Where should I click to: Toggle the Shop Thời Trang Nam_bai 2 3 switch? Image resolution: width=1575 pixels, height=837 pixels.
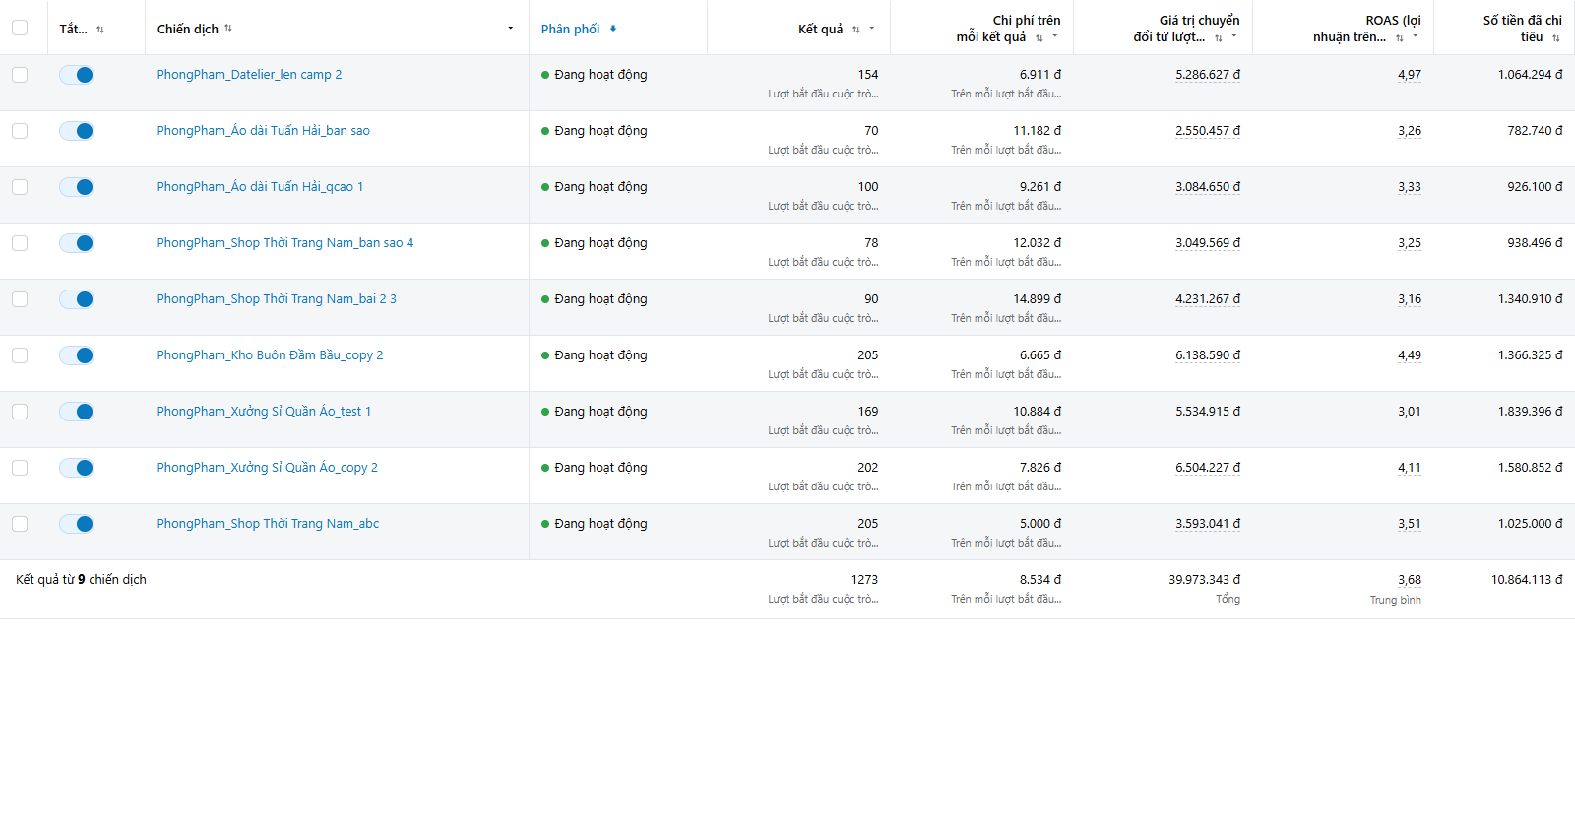point(77,299)
